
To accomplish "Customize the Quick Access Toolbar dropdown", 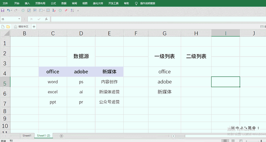I will 78,10.
